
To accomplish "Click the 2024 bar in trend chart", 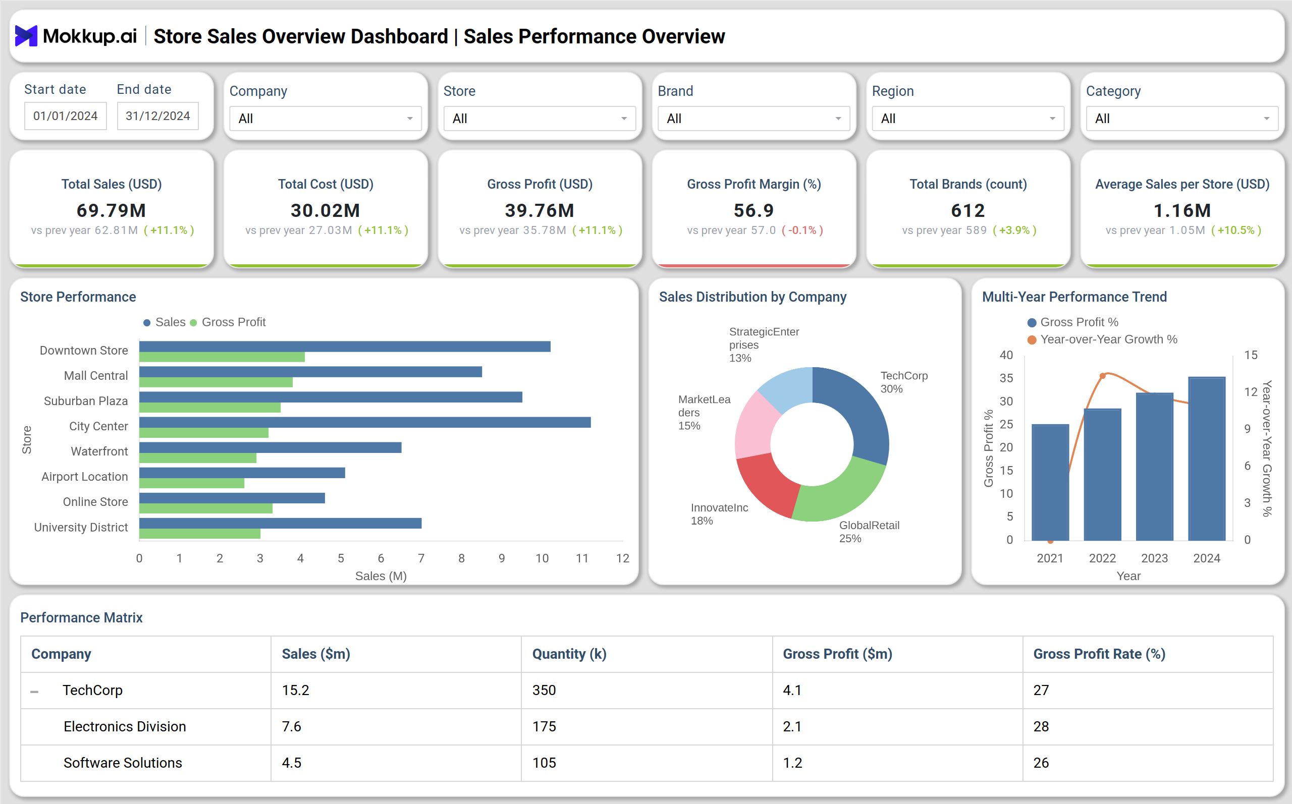I will [1206, 458].
